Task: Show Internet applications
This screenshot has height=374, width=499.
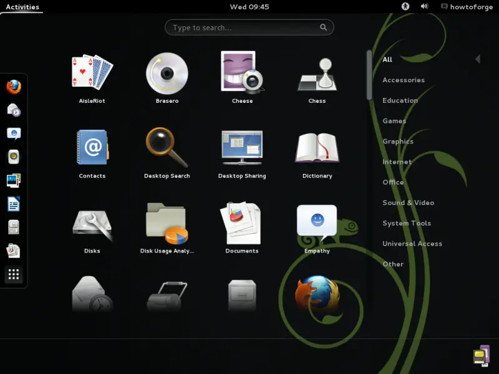Action: click(x=397, y=162)
